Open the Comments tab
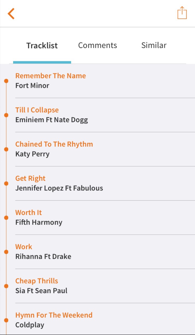 tap(97, 45)
